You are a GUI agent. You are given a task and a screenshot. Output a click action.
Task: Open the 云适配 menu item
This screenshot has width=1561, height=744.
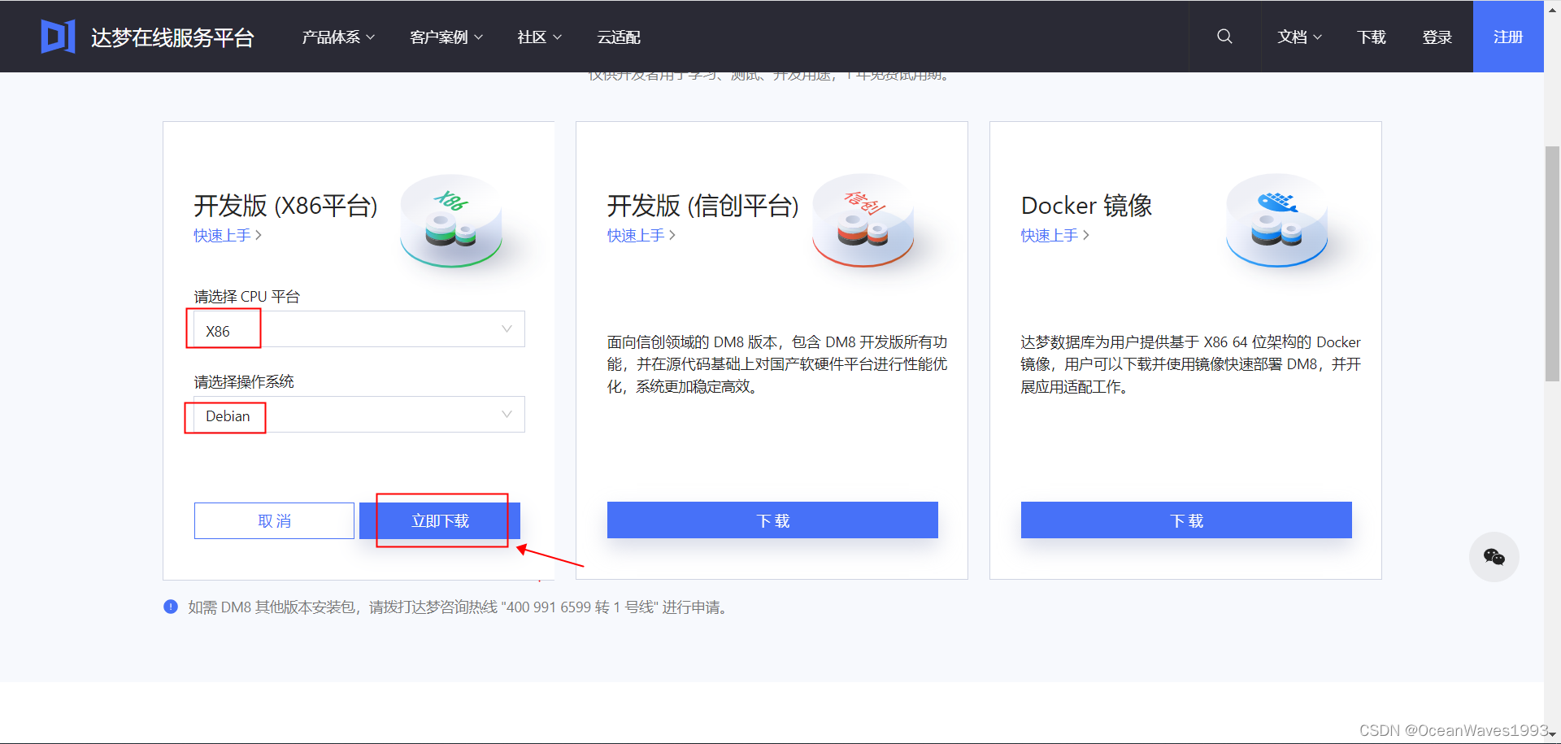pos(619,37)
